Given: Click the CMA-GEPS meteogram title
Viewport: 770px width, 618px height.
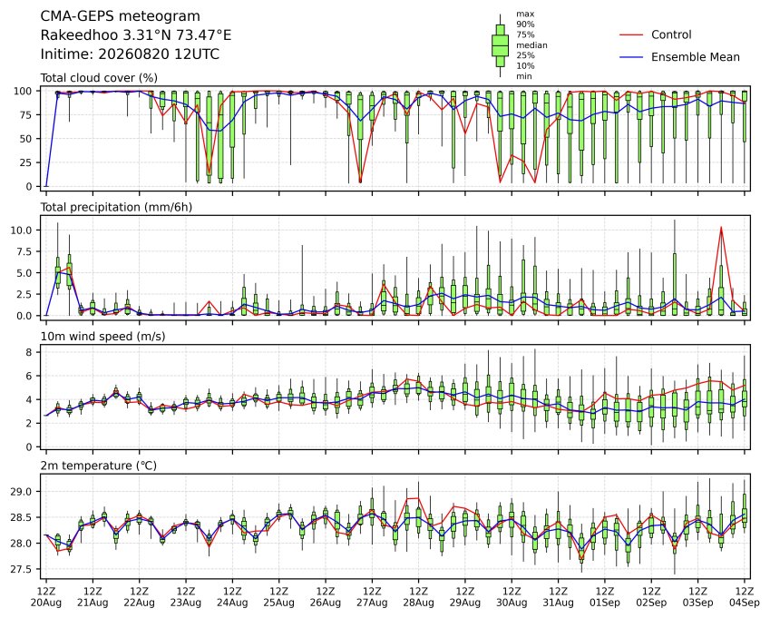Looking at the screenshot, I should (x=121, y=16).
